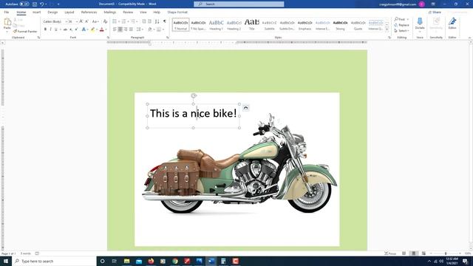The height and width of the screenshot is (266, 473).
Task: Apply the Title style
Action: (251, 24)
